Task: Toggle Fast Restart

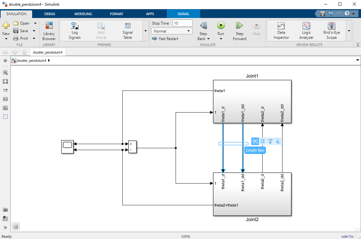Action: tap(165, 39)
